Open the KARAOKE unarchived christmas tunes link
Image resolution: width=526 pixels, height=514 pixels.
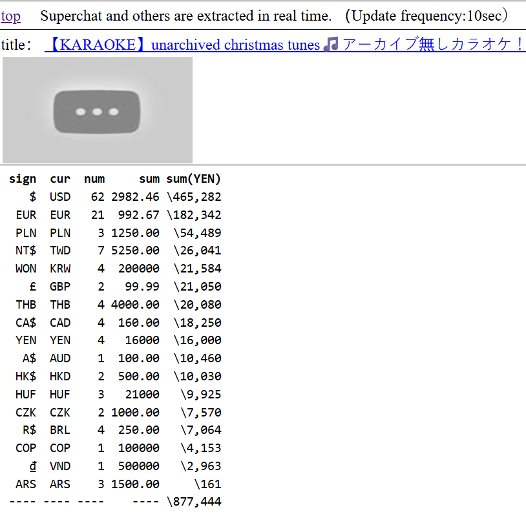pos(285,45)
